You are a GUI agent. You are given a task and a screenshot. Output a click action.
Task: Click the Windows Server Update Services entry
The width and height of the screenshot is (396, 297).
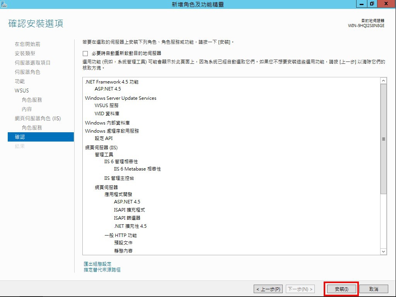121,98
